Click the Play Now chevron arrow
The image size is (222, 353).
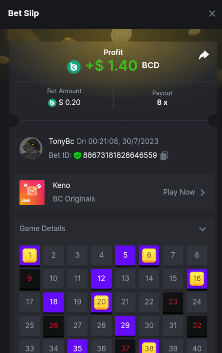[203, 193]
